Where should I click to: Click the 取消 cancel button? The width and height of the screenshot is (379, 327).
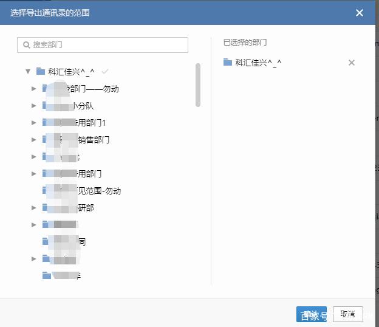point(348,314)
